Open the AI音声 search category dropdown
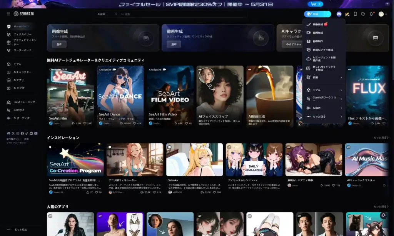Image resolution: width=394 pixels, height=236 pixels. pyautogui.click(x=107, y=14)
